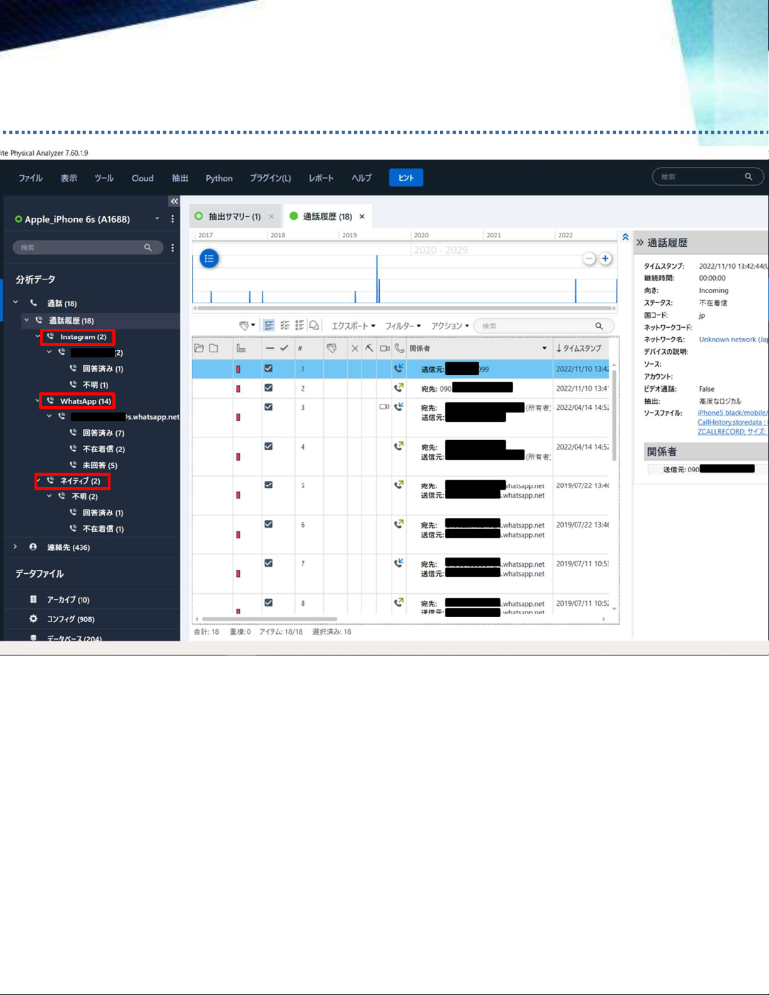Open the Python menu
Screen dimensions: 769x995
219,178
